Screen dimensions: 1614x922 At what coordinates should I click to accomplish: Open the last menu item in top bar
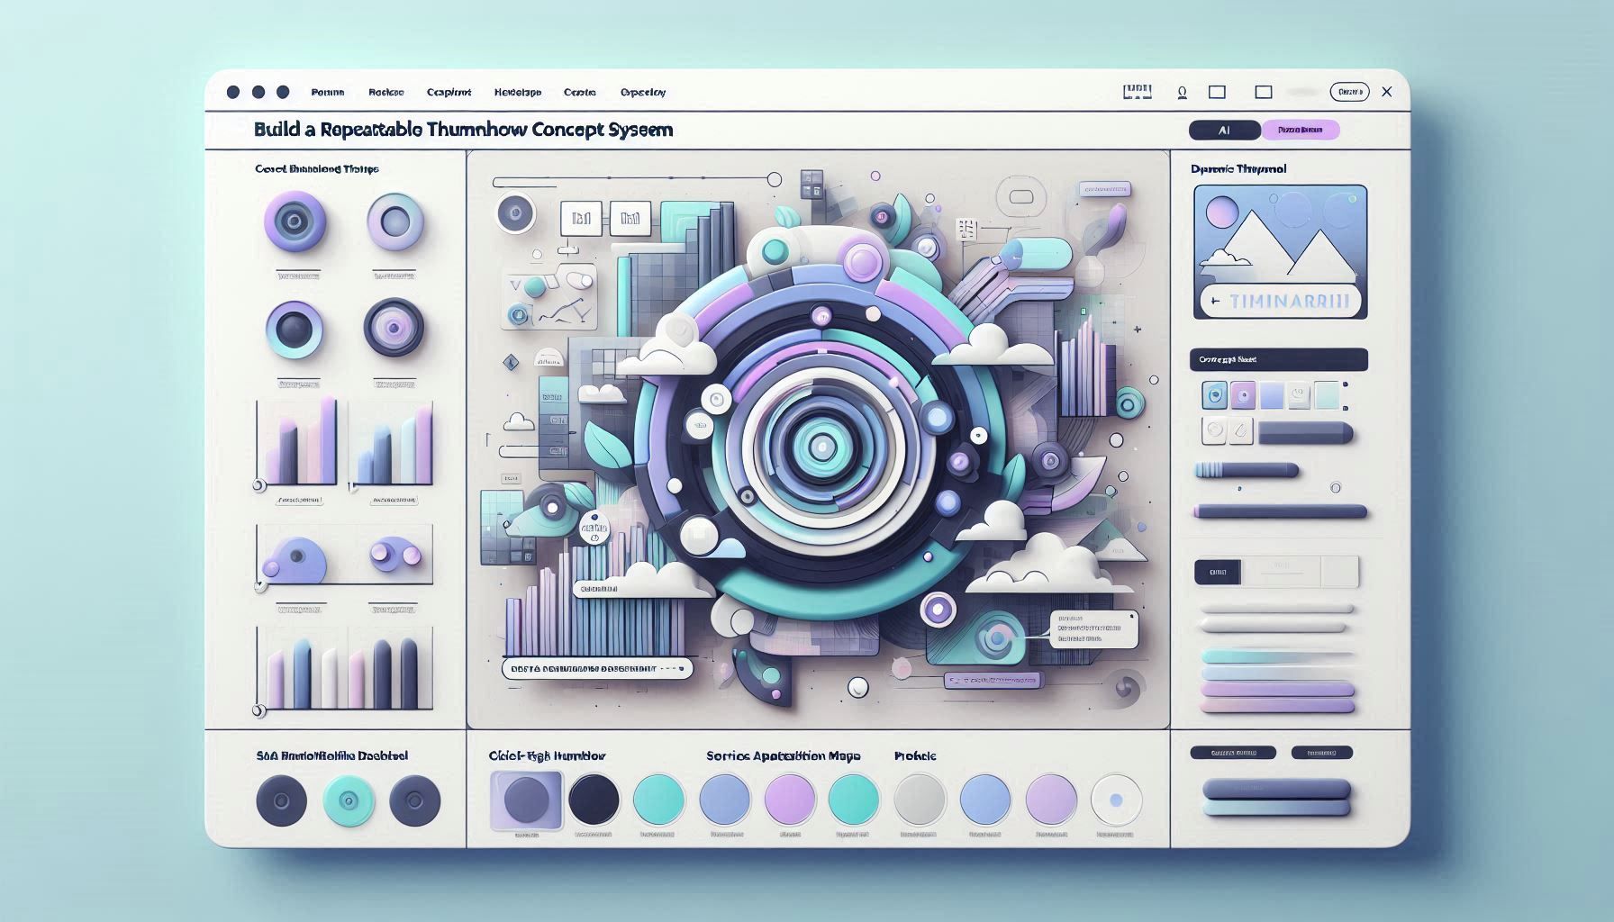(643, 93)
